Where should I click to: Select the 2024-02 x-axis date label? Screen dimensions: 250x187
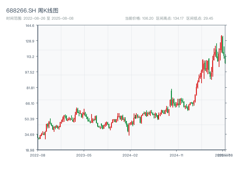(x=130, y=155)
